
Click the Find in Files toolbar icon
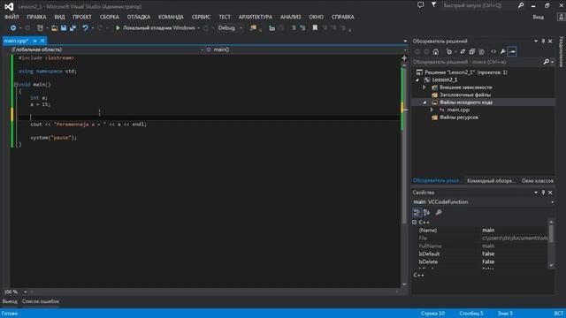pos(253,27)
